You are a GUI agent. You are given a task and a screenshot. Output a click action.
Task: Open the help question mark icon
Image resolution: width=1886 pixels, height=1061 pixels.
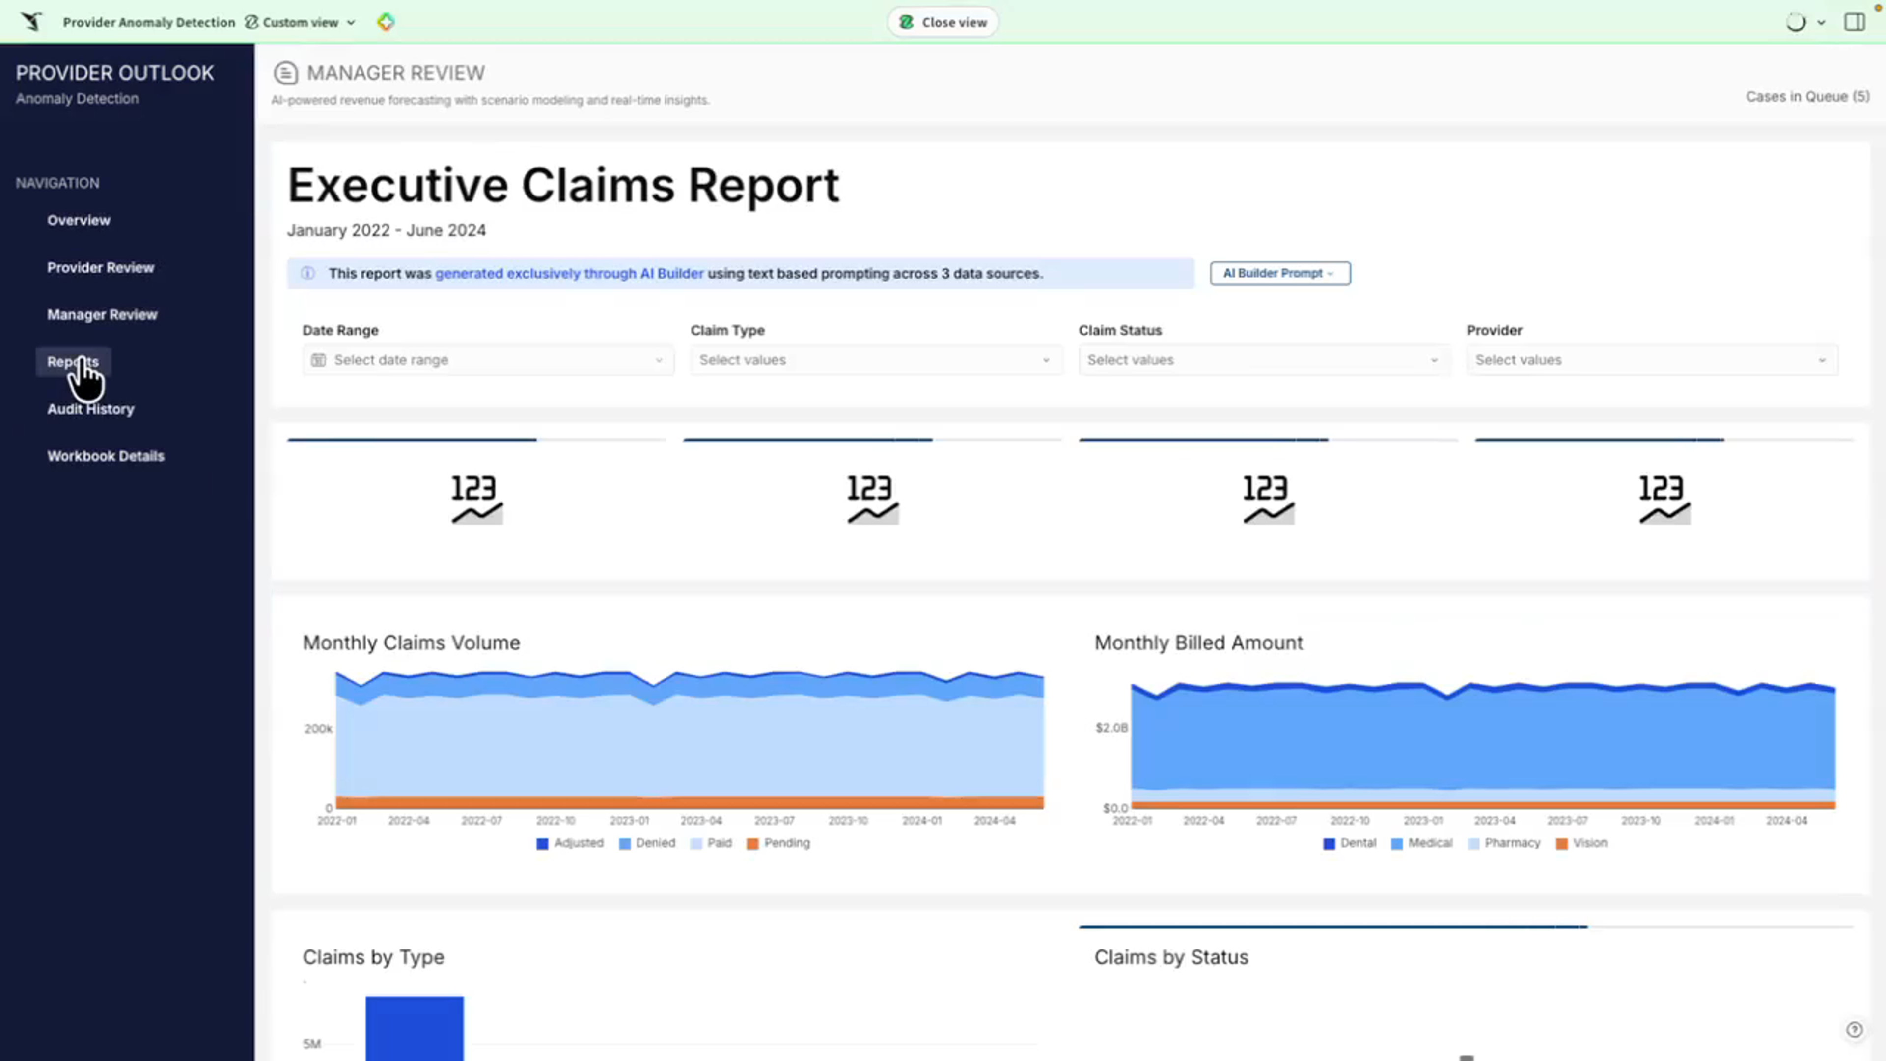pos(1854,1030)
